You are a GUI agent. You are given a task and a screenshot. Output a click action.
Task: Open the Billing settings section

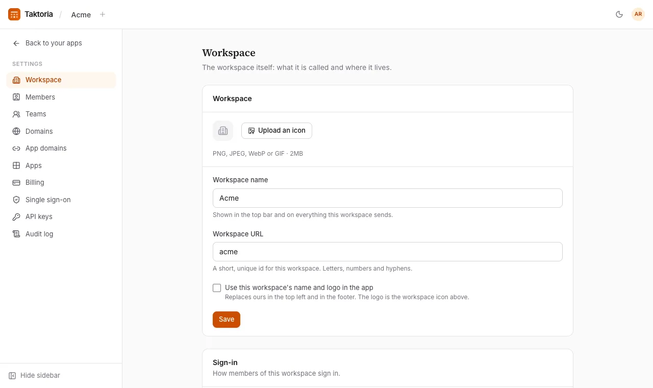click(61, 183)
